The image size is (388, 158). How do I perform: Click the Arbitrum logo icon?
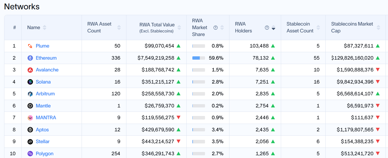[30, 94]
